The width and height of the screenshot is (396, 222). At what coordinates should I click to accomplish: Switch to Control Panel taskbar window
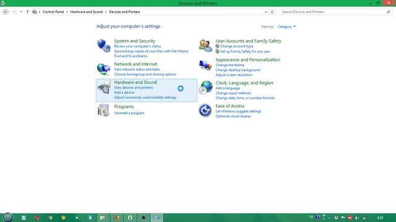(157, 218)
